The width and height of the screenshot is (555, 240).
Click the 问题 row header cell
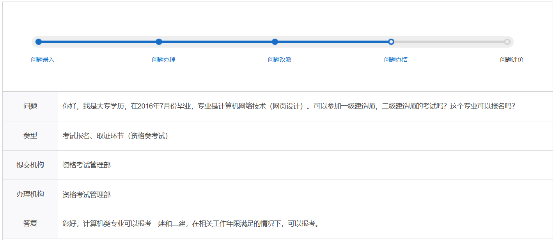click(x=30, y=106)
